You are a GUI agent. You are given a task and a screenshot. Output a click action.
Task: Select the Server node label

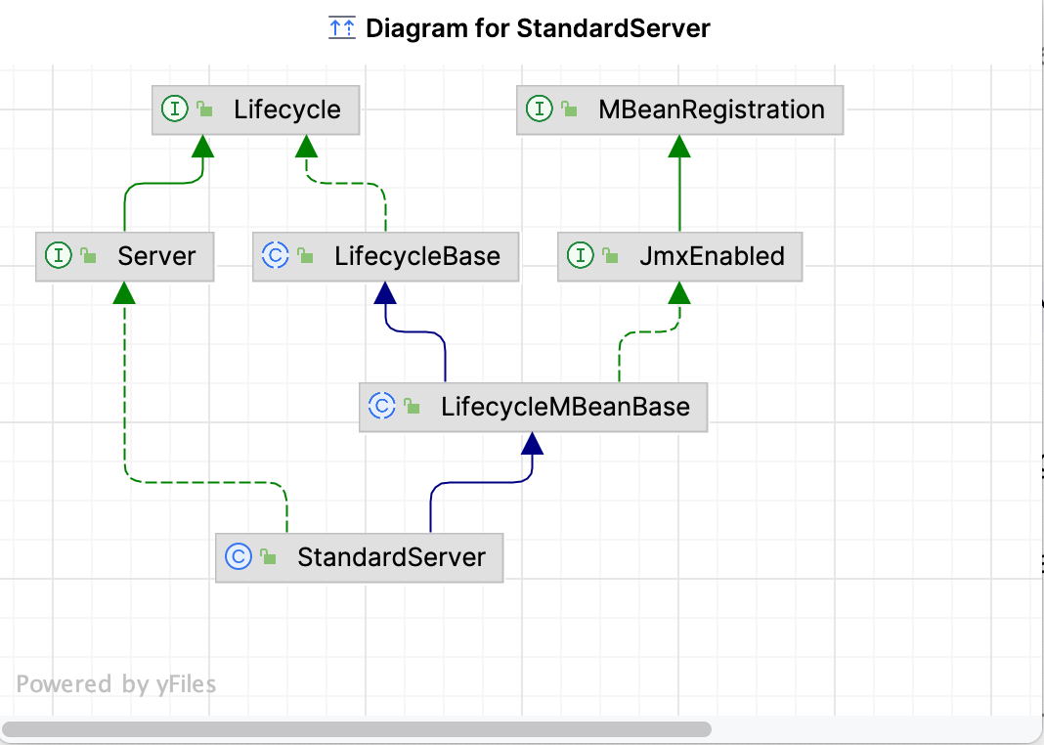pyautogui.click(x=156, y=256)
